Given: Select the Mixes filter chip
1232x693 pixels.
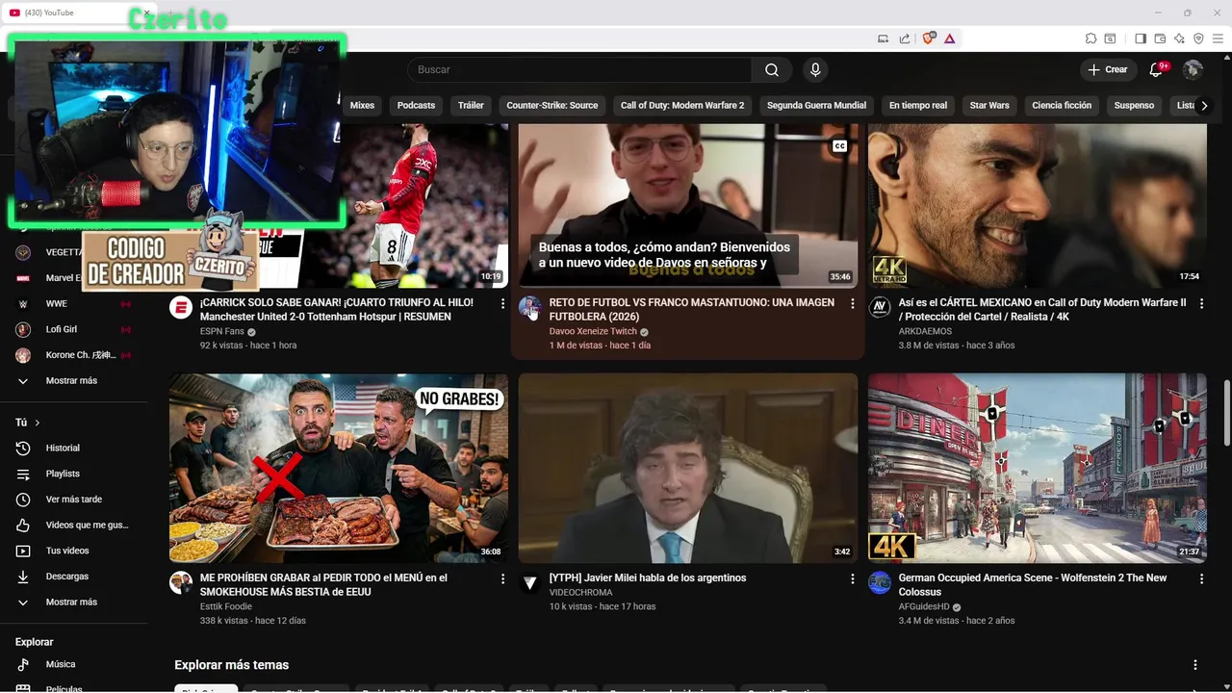Looking at the screenshot, I should tap(362, 106).
